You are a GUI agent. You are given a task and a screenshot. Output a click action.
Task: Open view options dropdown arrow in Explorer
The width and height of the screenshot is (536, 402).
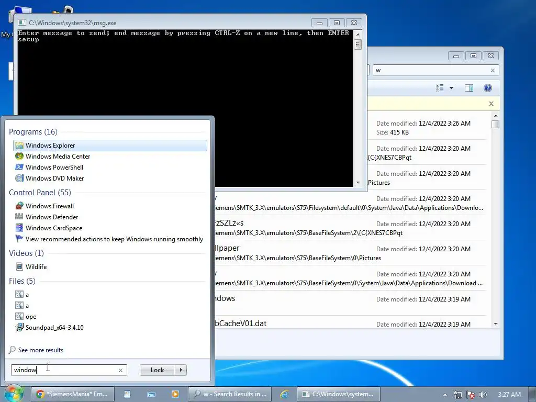(451, 88)
